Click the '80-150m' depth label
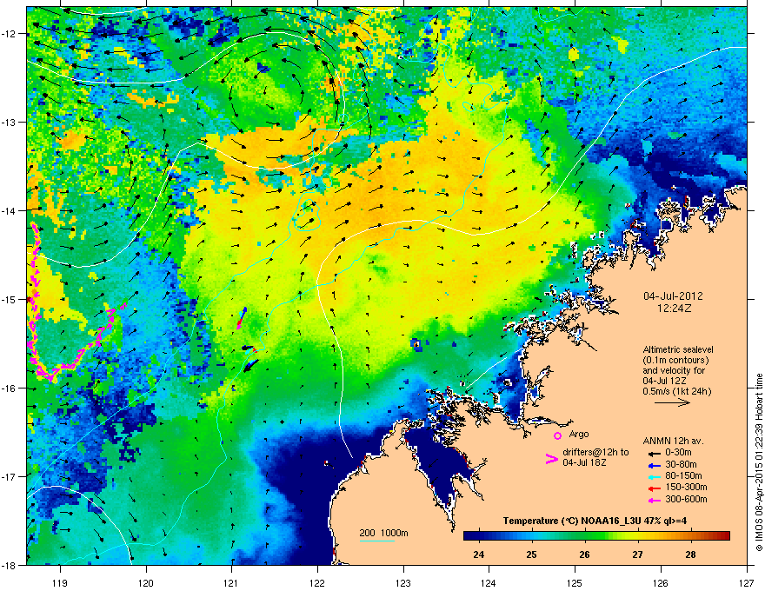Image resolution: width=765 pixels, height=591 pixels. coord(683,476)
